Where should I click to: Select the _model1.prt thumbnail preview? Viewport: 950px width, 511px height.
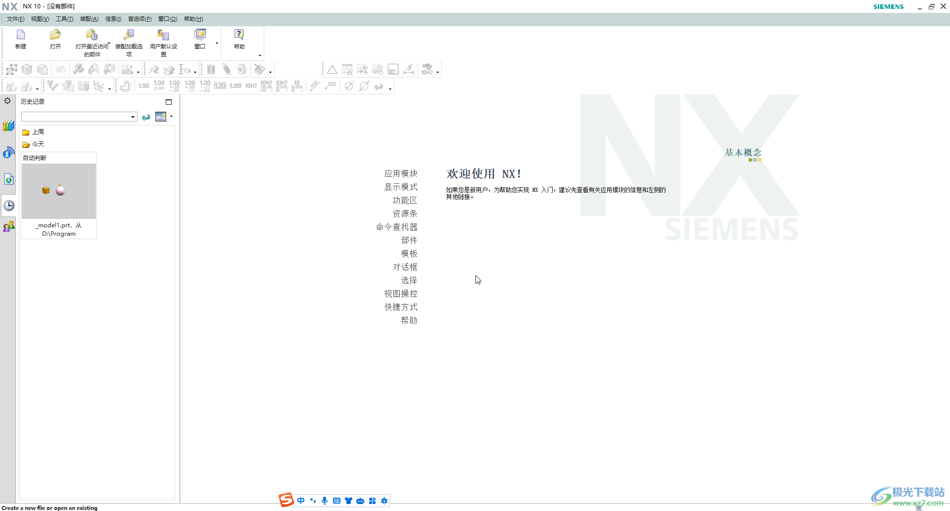[59, 191]
